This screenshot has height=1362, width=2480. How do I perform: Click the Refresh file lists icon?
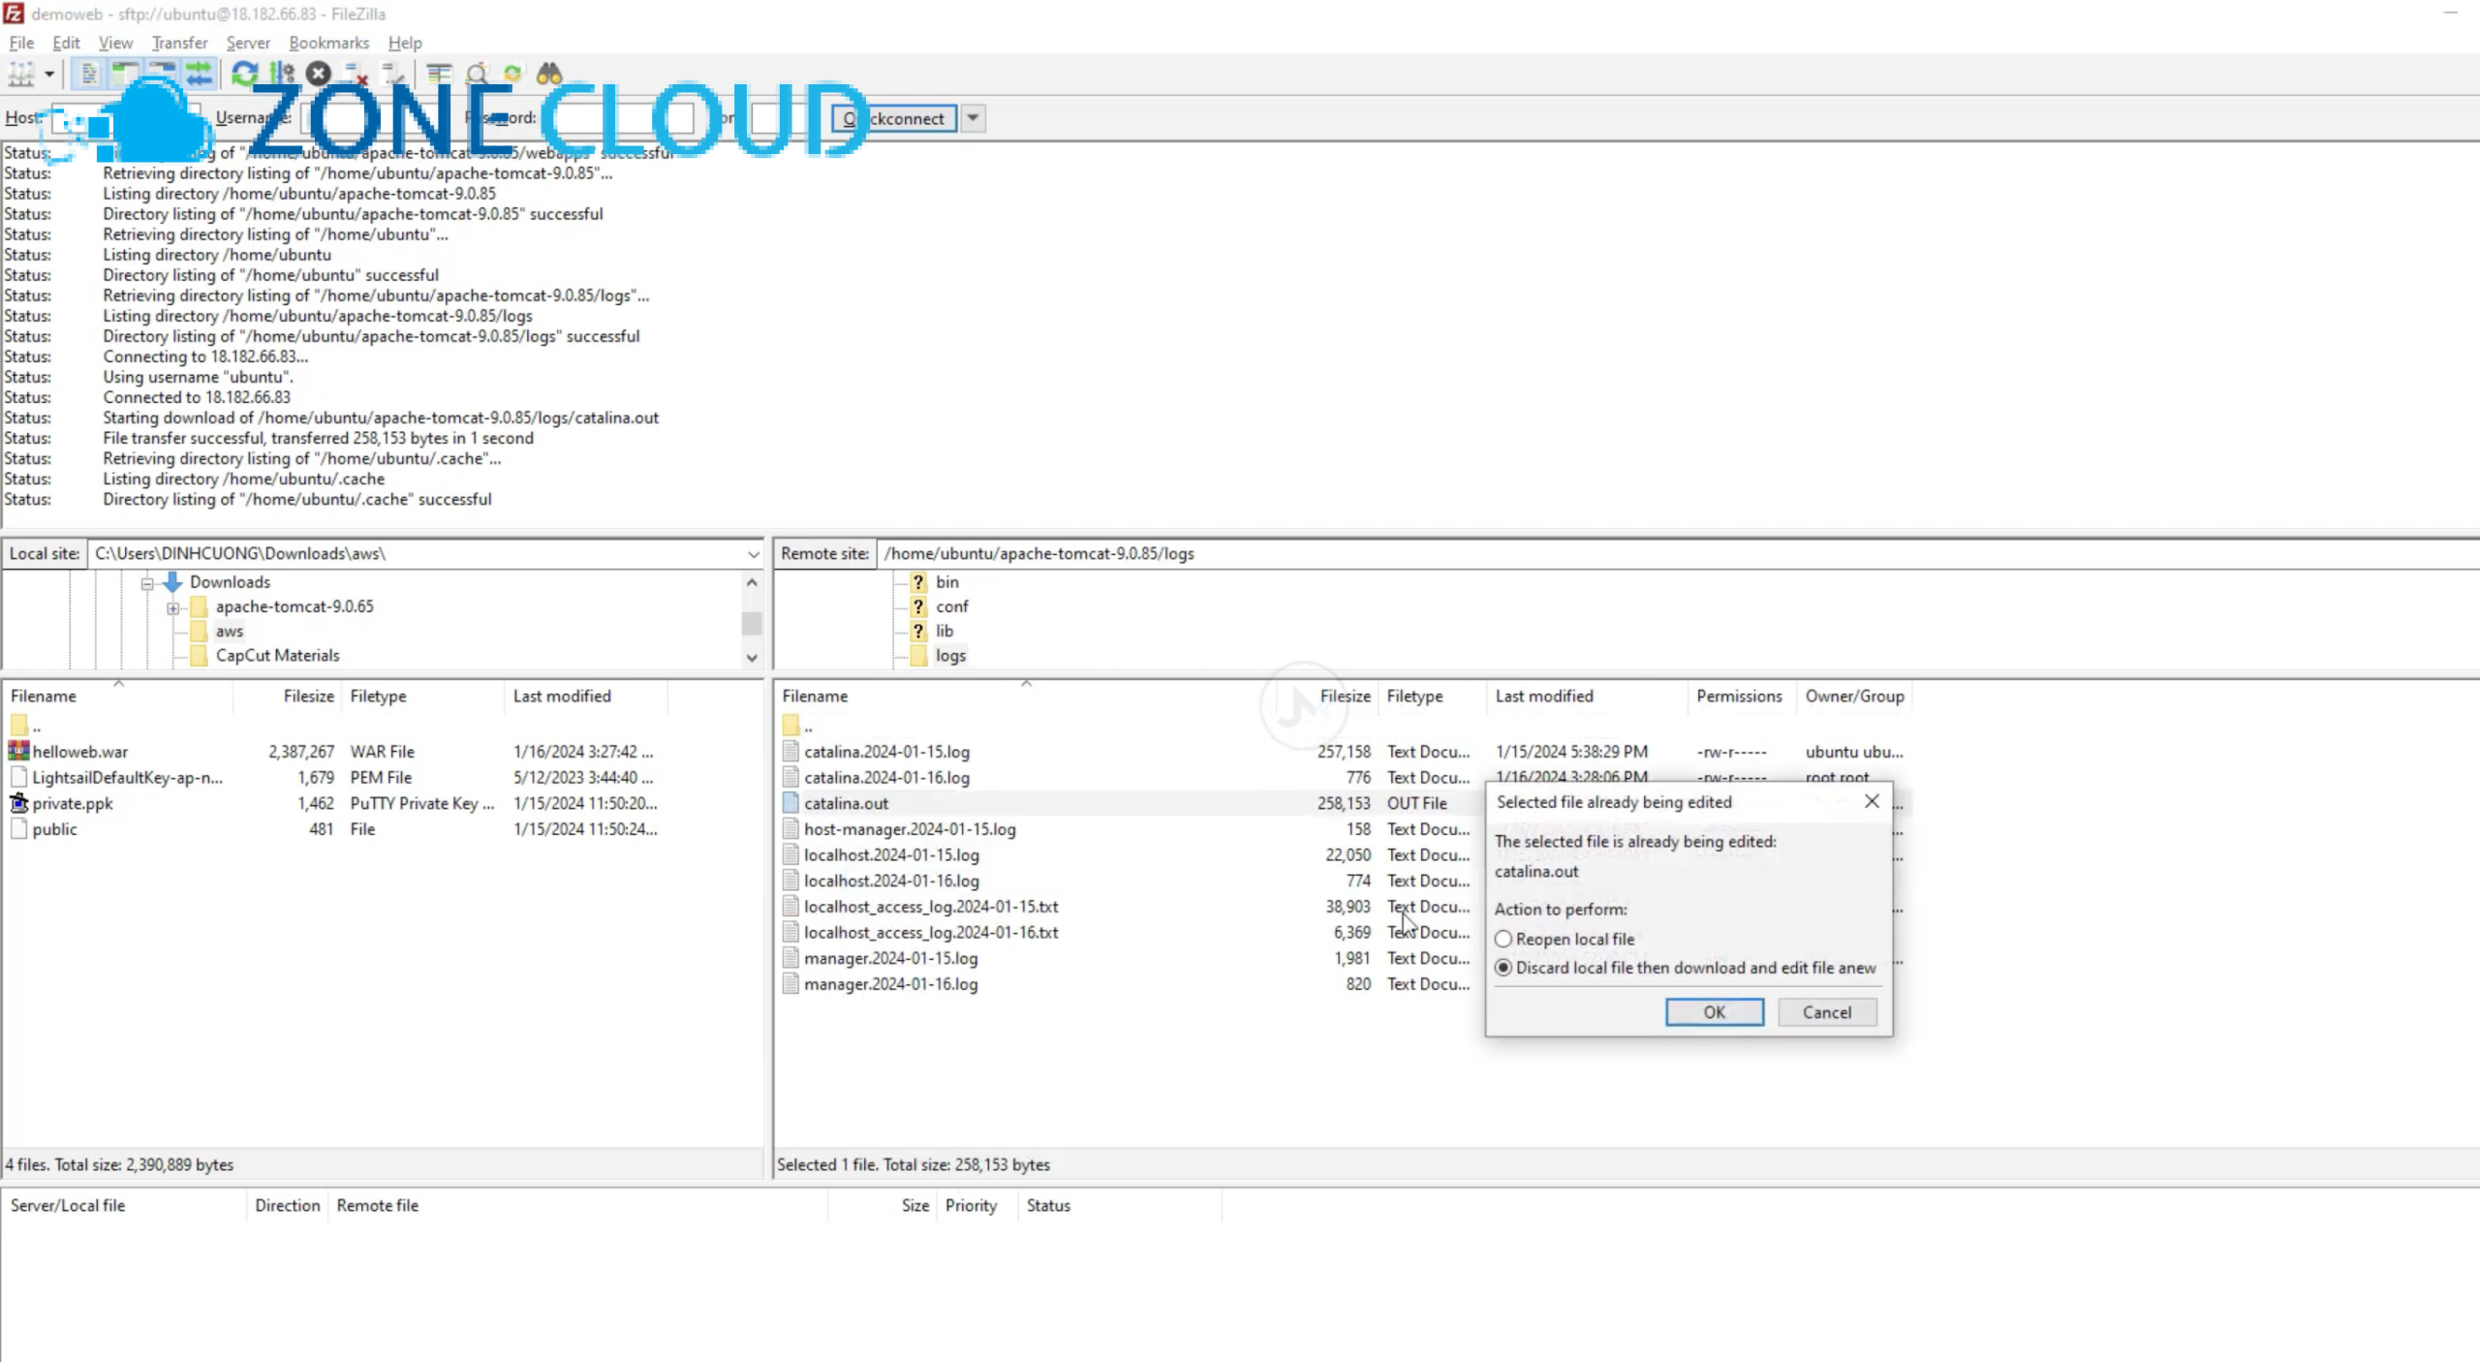coord(244,74)
